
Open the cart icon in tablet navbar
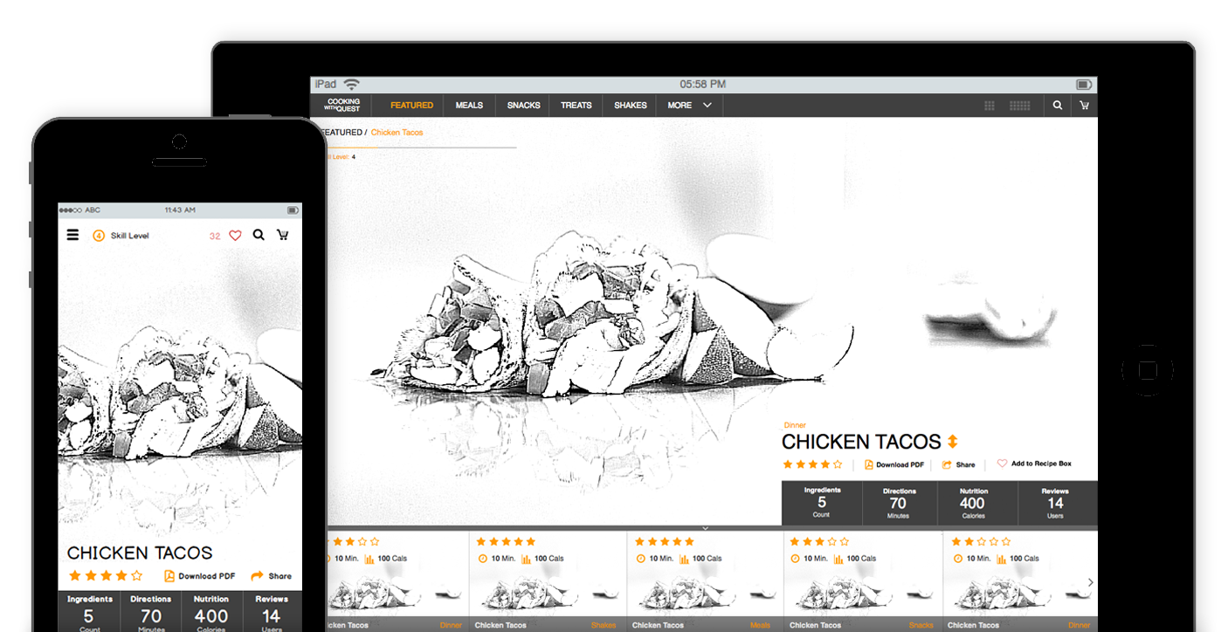(x=1084, y=106)
